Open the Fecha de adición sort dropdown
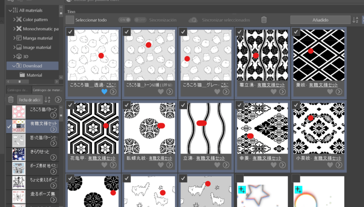364x207 pixels. (30, 100)
